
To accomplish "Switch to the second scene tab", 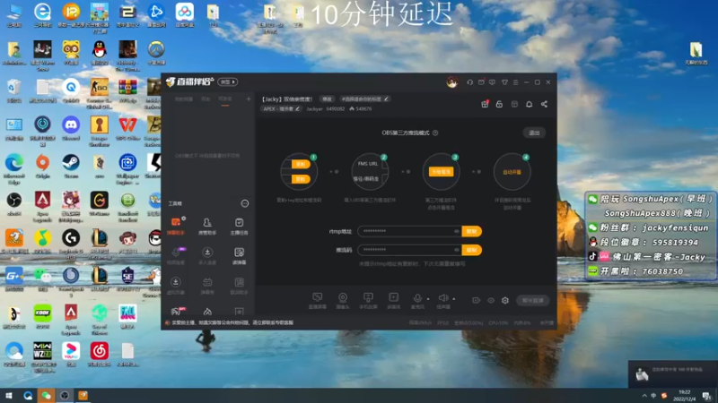I will 206,99.
